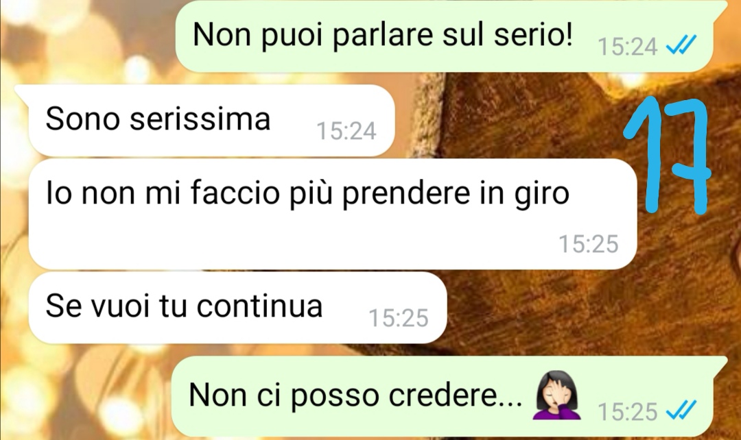
Task: Click the outgoing bubble tail of top message
Action: coord(720,8)
